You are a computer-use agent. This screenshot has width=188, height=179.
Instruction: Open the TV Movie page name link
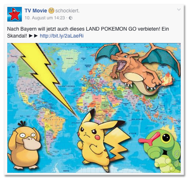pyautogui.click(x=36, y=11)
